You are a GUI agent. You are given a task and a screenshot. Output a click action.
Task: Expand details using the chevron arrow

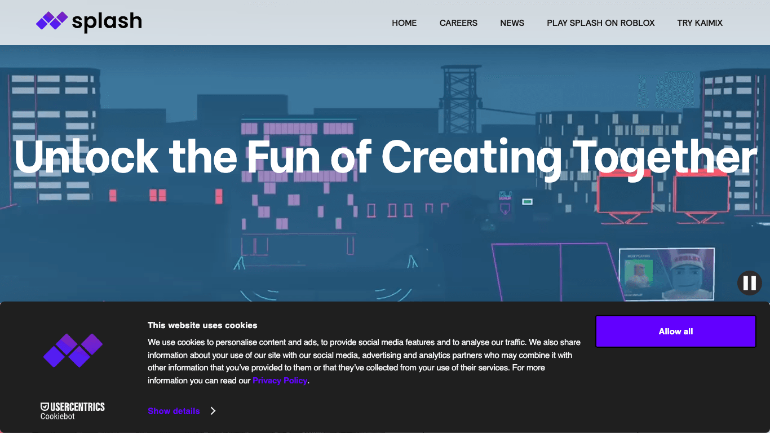pyautogui.click(x=213, y=411)
